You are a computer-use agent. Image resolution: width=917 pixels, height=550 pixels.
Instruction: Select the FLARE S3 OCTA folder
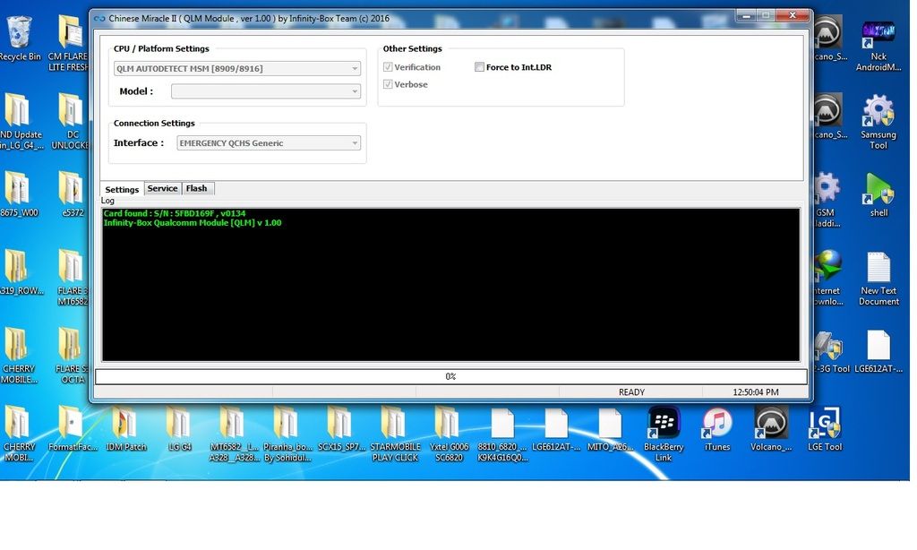coord(72,355)
